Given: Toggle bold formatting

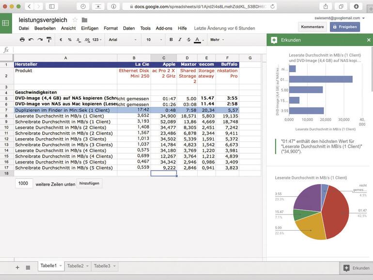Looking at the screenshot, I should (171, 40).
